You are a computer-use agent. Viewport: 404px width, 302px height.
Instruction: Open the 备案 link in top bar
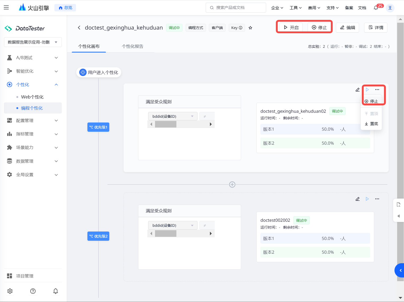click(x=349, y=8)
